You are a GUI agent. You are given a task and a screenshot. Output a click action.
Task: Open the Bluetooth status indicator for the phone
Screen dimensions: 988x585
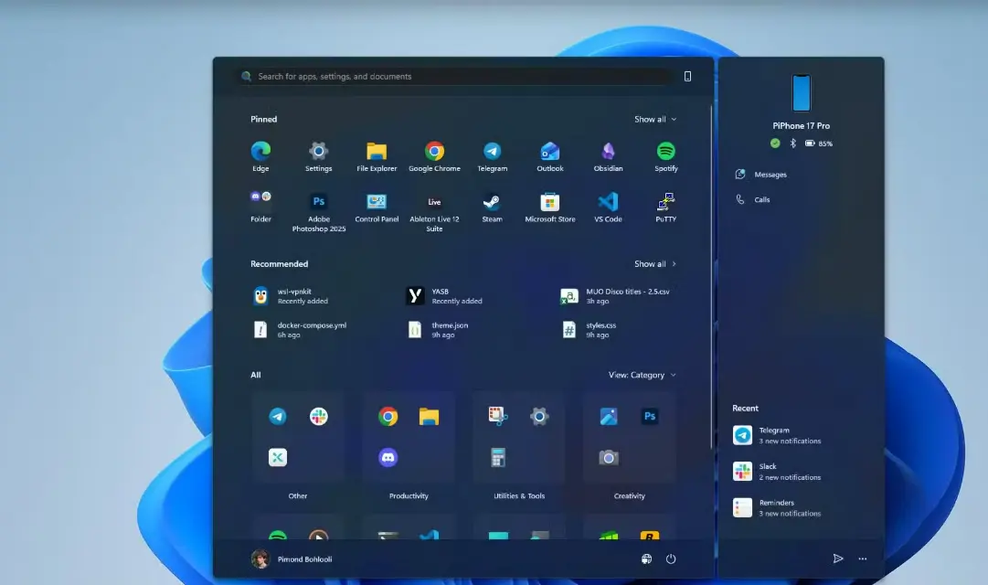coord(791,143)
